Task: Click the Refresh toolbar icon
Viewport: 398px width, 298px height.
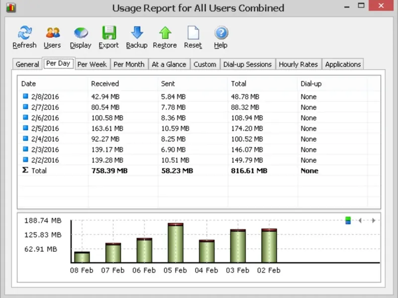Action: (24, 33)
